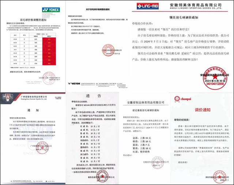Click the line 蓝诺: 上涨7元
This screenshot has height=185, width=234.
[141, 145]
